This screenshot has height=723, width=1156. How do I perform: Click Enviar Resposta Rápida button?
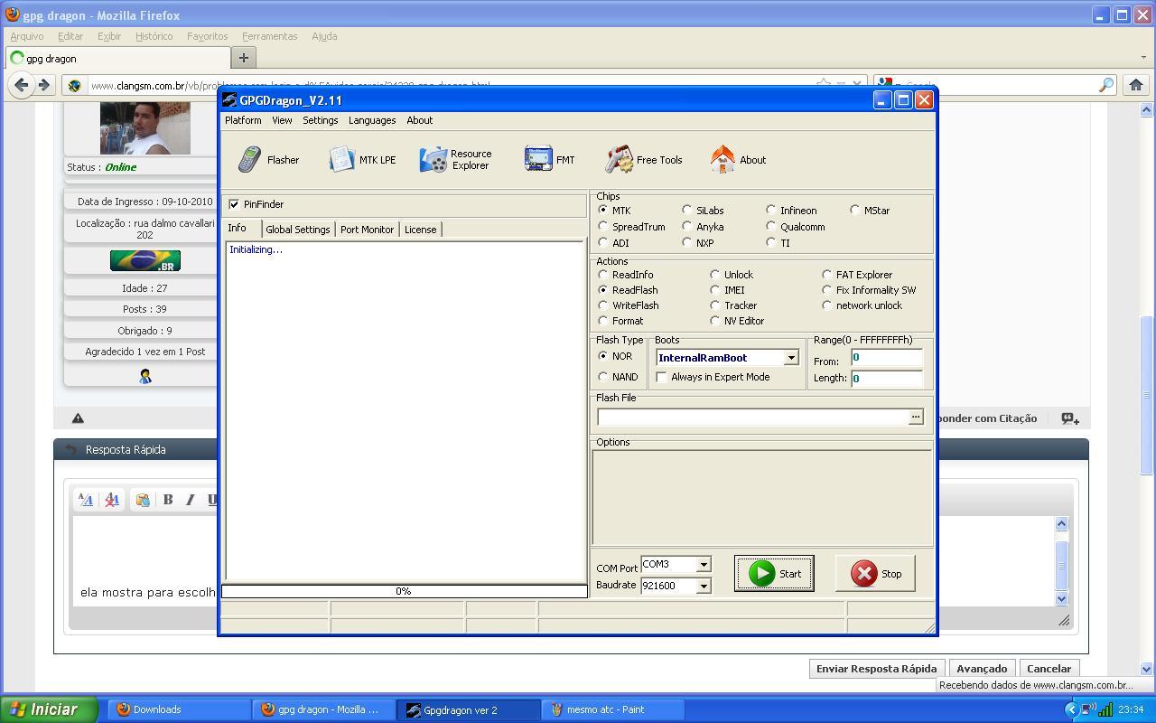[876, 669]
